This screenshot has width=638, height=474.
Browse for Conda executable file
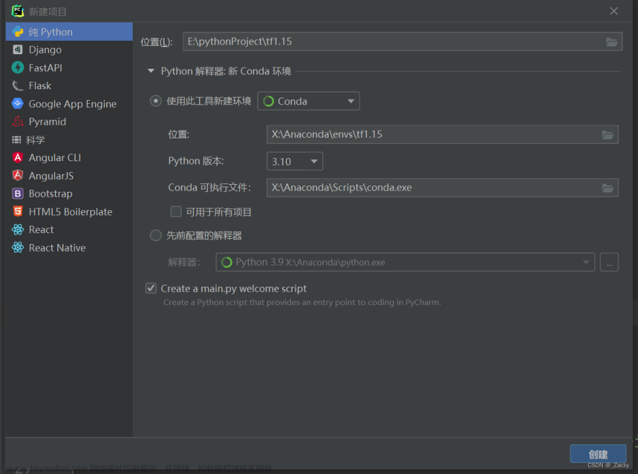[x=607, y=188]
